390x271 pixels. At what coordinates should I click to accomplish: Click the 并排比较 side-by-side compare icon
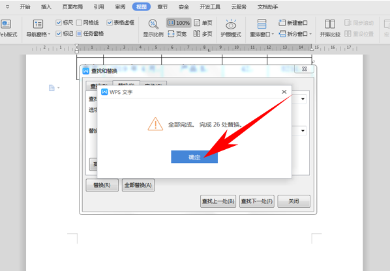pyautogui.click(x=330, y=24)
